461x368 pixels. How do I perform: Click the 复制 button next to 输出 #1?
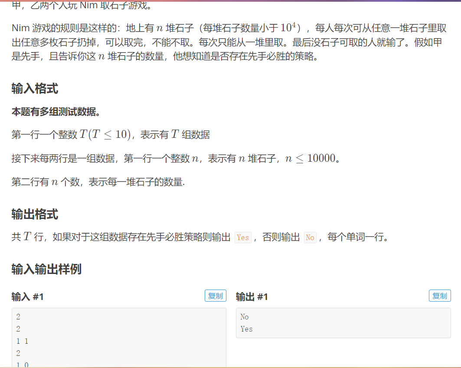[440, 296]
